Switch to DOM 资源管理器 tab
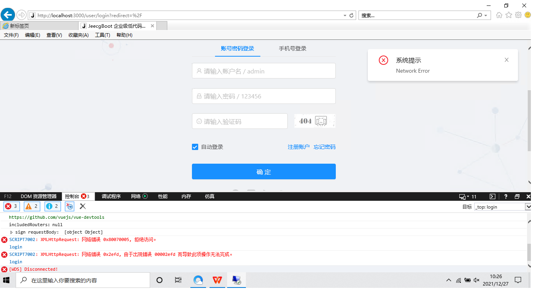Screen dimensions: 534x300 tap(38, 196)
